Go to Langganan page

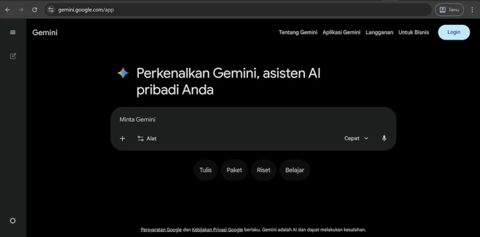tap(379, 32)
